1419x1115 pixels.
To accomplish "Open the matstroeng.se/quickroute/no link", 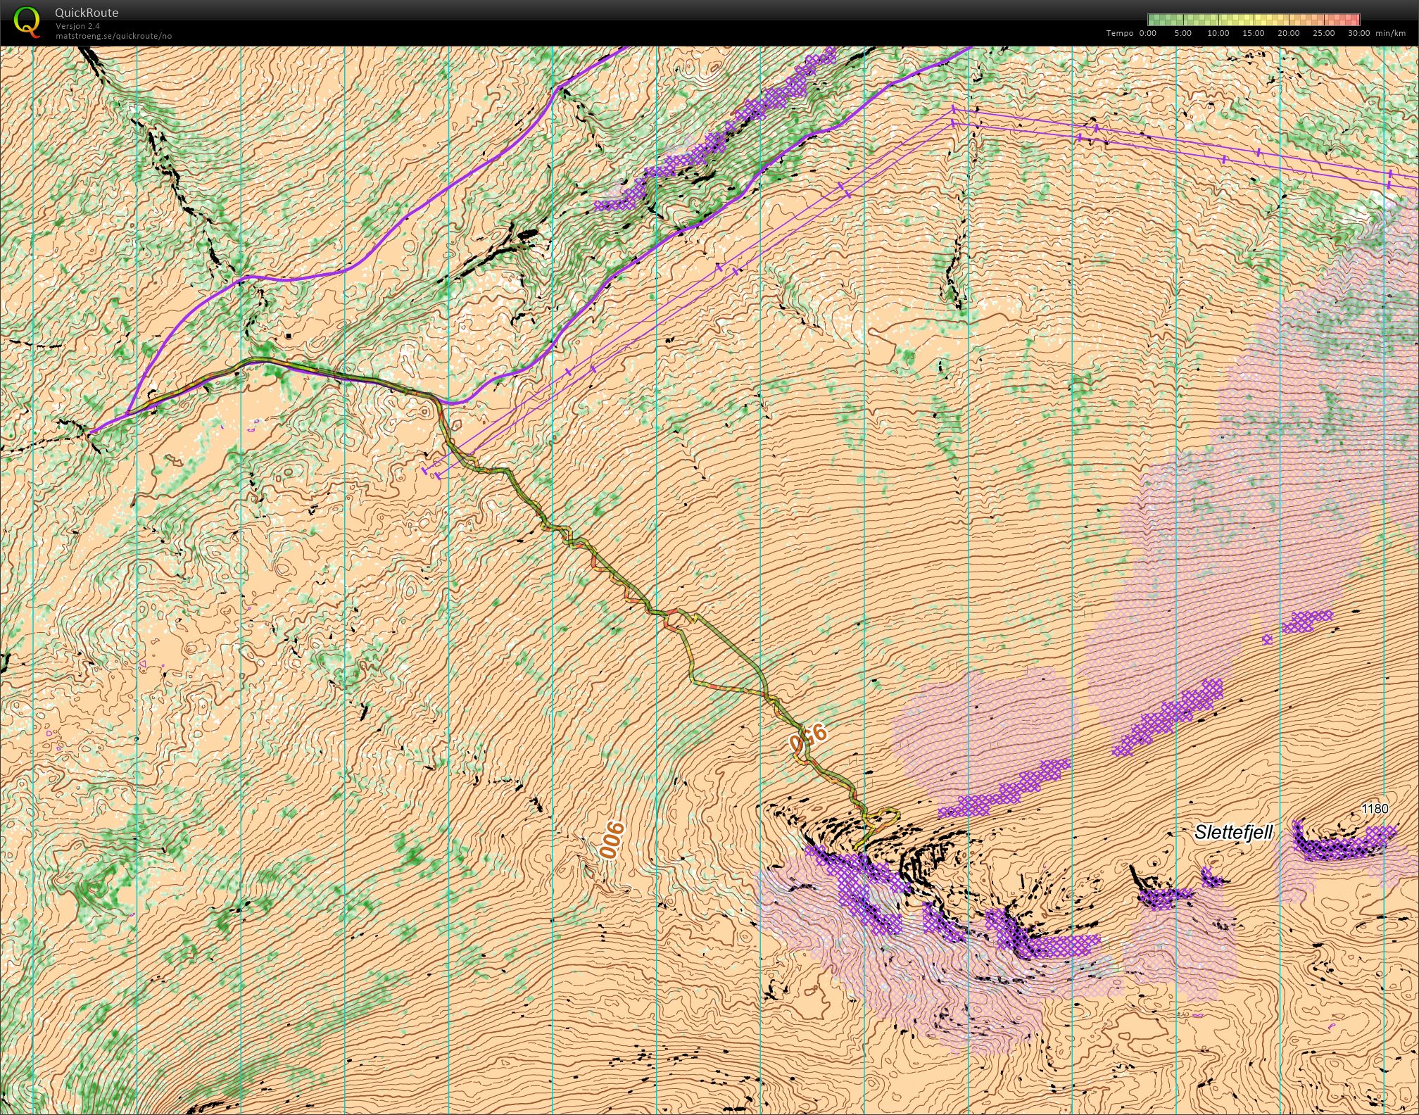I will pyautogui.click(x=113, y=36).
